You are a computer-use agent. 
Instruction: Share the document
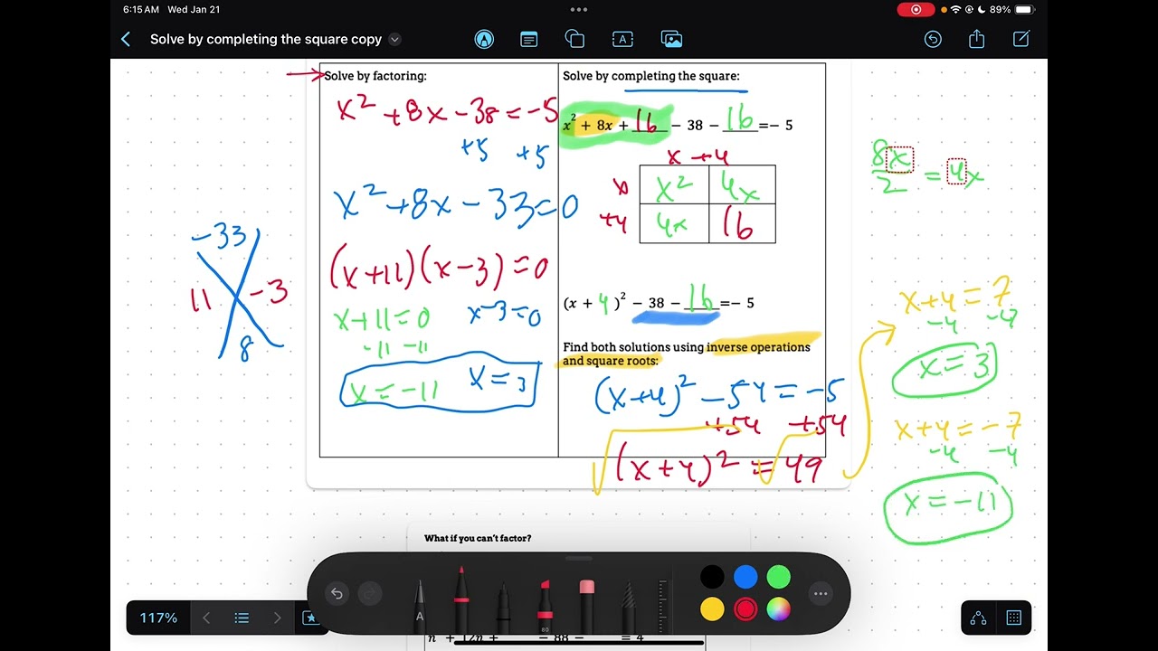976,39
